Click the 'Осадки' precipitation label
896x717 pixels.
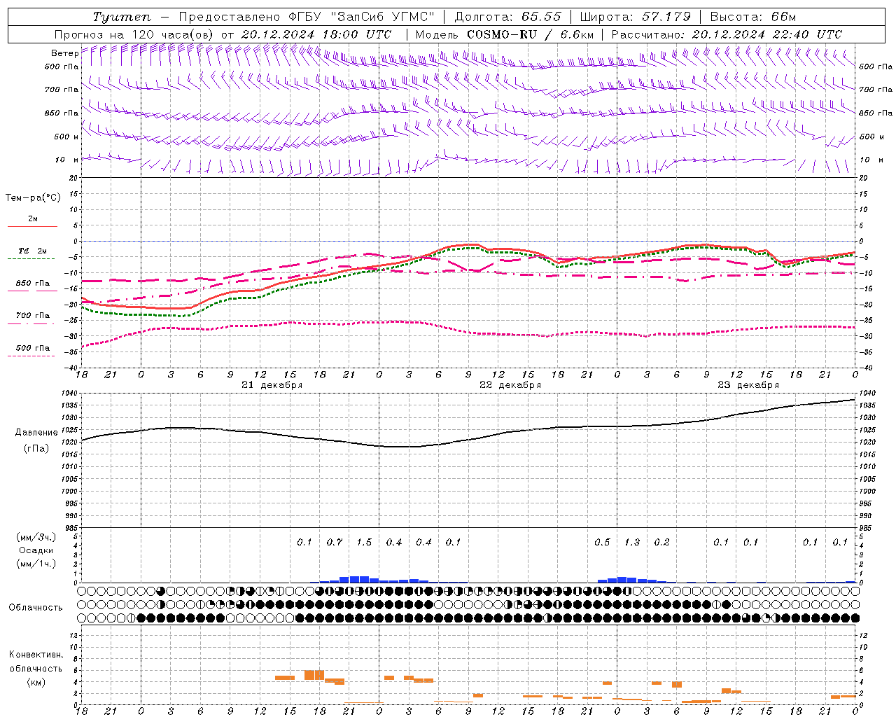click(36, 550)
